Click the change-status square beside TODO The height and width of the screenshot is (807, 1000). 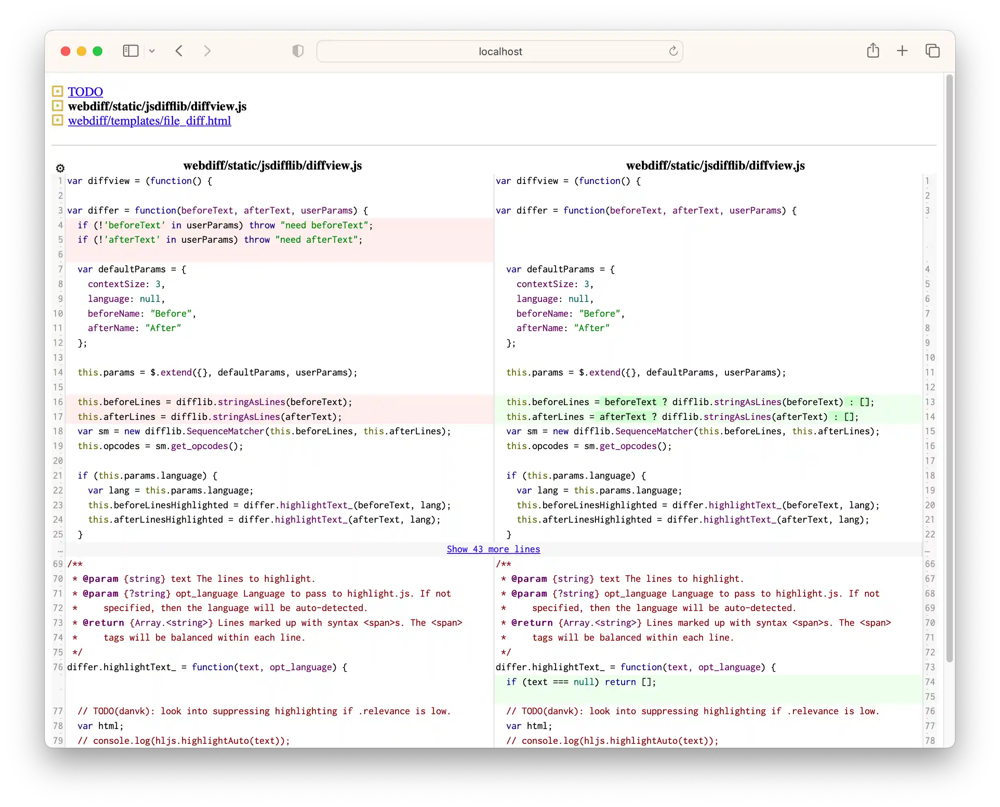click(57, 91)
